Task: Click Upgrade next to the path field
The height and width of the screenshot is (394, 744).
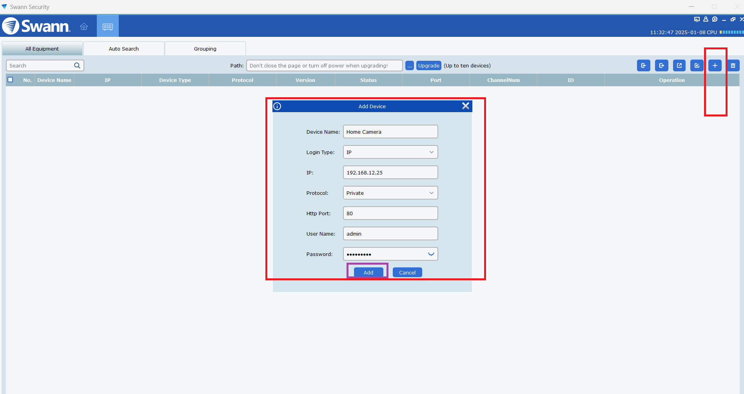Action: (x=428, y=65)
